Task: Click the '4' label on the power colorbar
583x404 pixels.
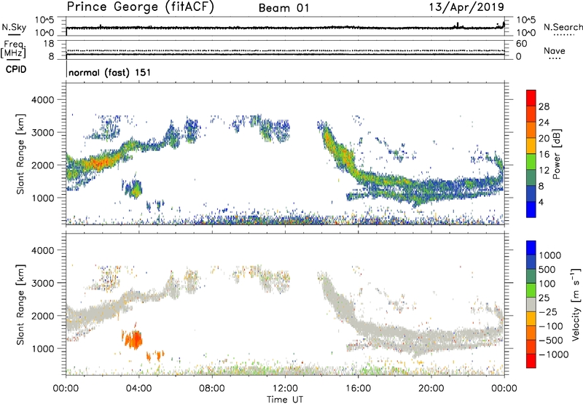Action: point(541,202)
